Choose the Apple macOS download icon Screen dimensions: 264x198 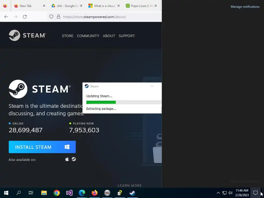67,159
